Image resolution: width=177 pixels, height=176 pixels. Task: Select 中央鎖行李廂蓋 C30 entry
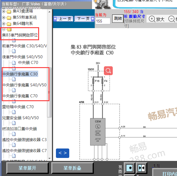(20, 74)
